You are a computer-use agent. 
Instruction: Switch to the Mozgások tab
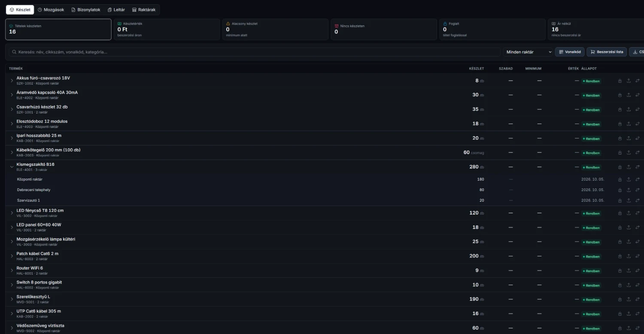tap(51, 9)
